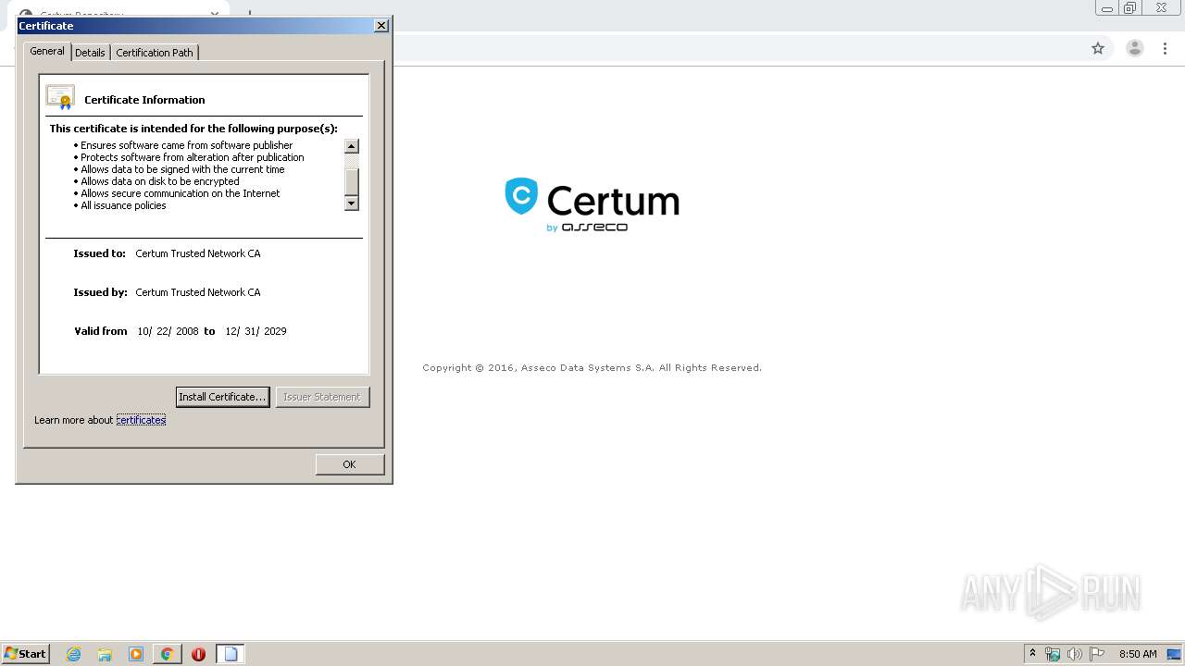Select the General tab
This screenshot has height=666, width=1185.
47,51
